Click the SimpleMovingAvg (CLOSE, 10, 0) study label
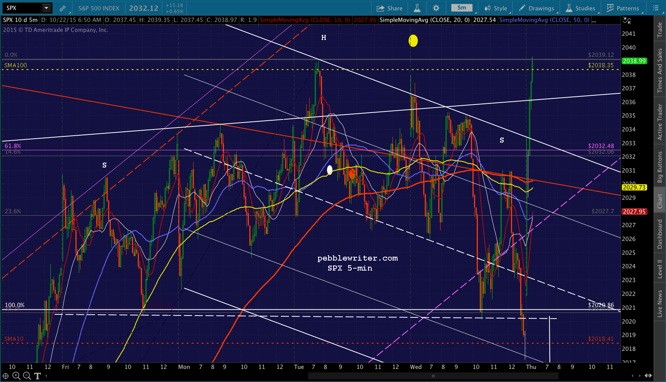 pos(305,20)
